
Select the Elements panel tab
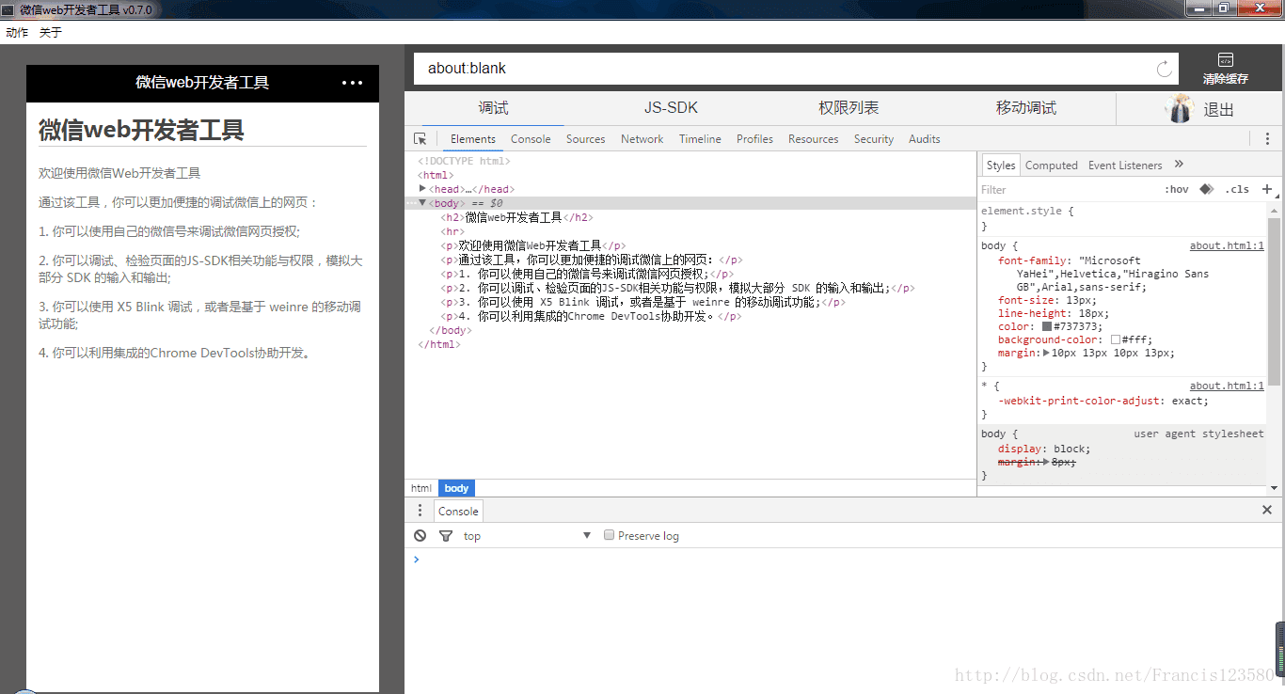point(473,139)
